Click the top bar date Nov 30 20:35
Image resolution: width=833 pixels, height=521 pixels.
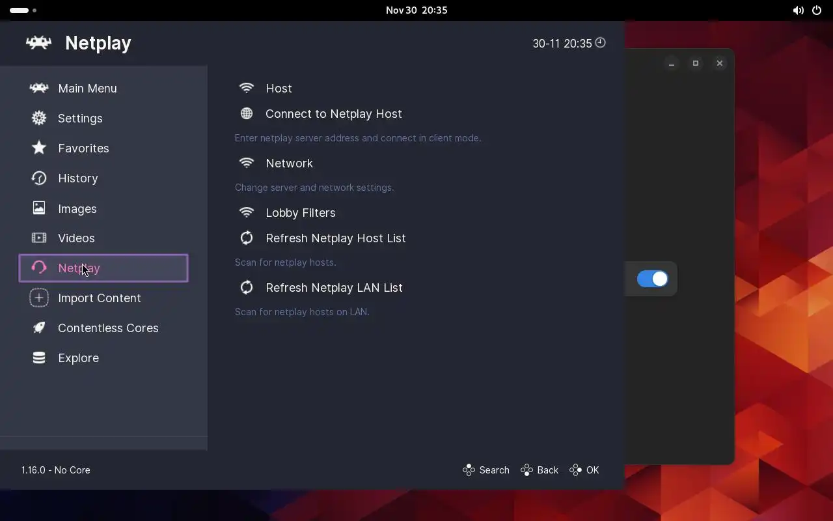coord(416,10)
